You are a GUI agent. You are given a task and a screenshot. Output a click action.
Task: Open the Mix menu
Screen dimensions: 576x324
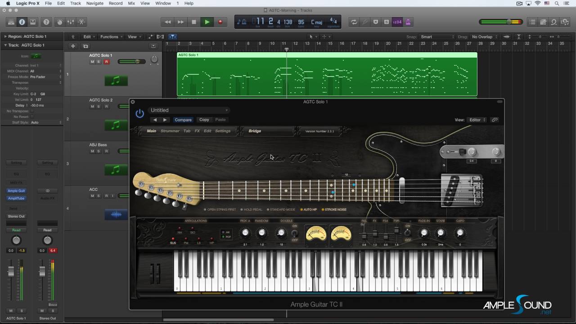[131, 3]
